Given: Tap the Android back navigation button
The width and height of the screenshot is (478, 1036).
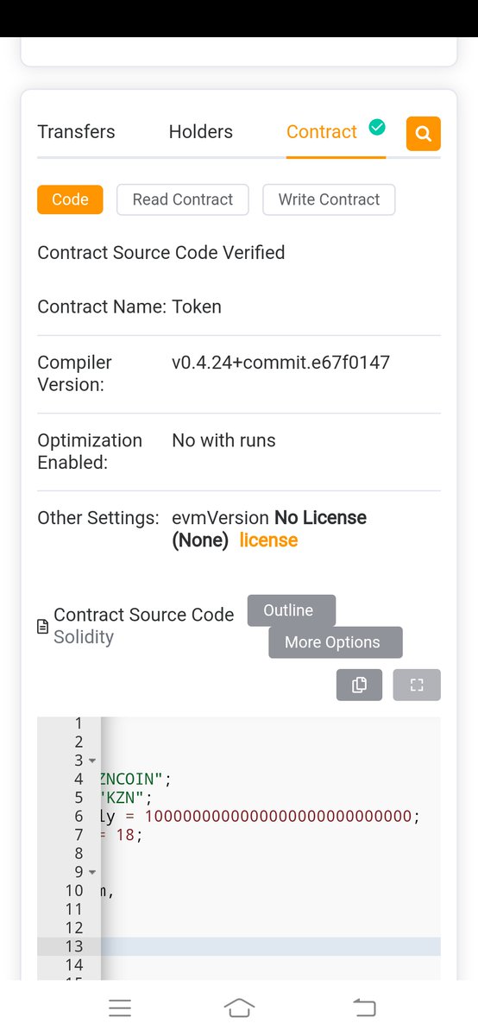Looking at the screenshot, I should tap(365, 1008).
